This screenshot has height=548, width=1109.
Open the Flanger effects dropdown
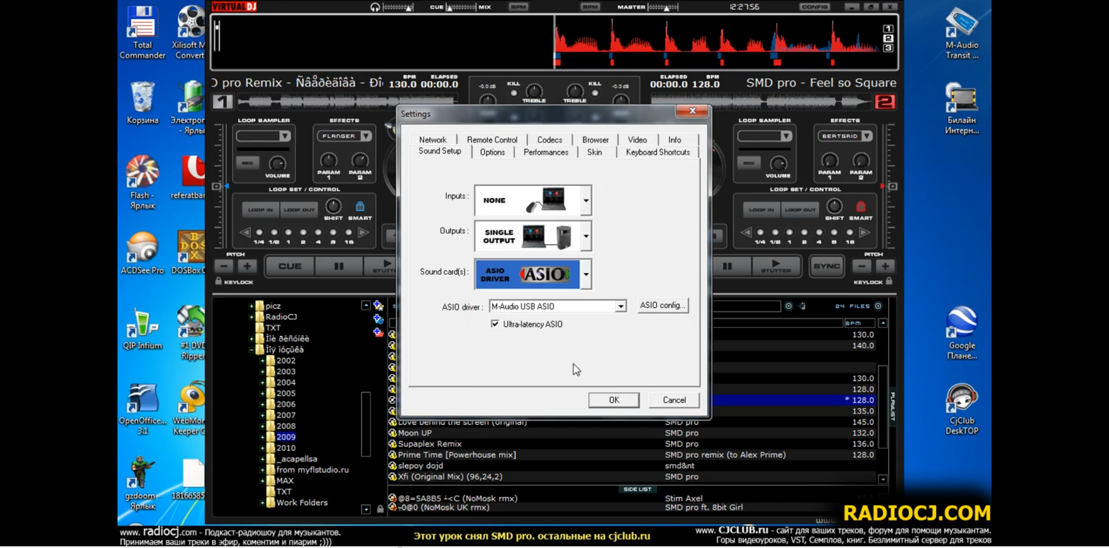click(x=366, y=136)
